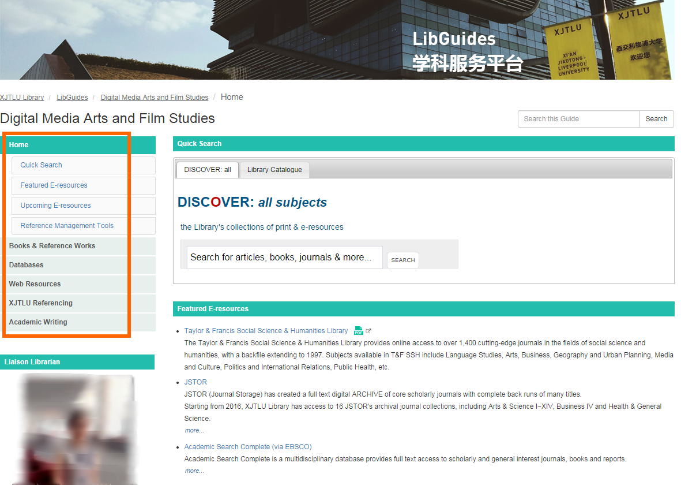Open Upcoming E-resources in the side menu
The width and height of the screenshot is (681, 485).
(84, 206)
